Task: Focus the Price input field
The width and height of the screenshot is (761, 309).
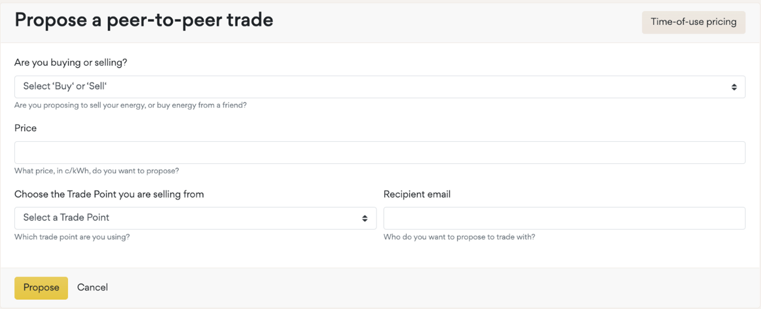Action: (x=379, y=153)
